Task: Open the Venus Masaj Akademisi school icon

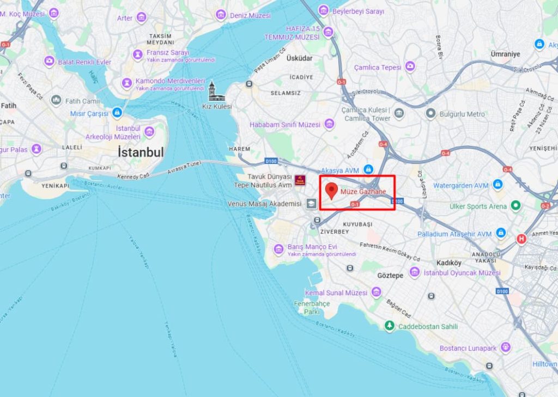Action: point(311,204)
